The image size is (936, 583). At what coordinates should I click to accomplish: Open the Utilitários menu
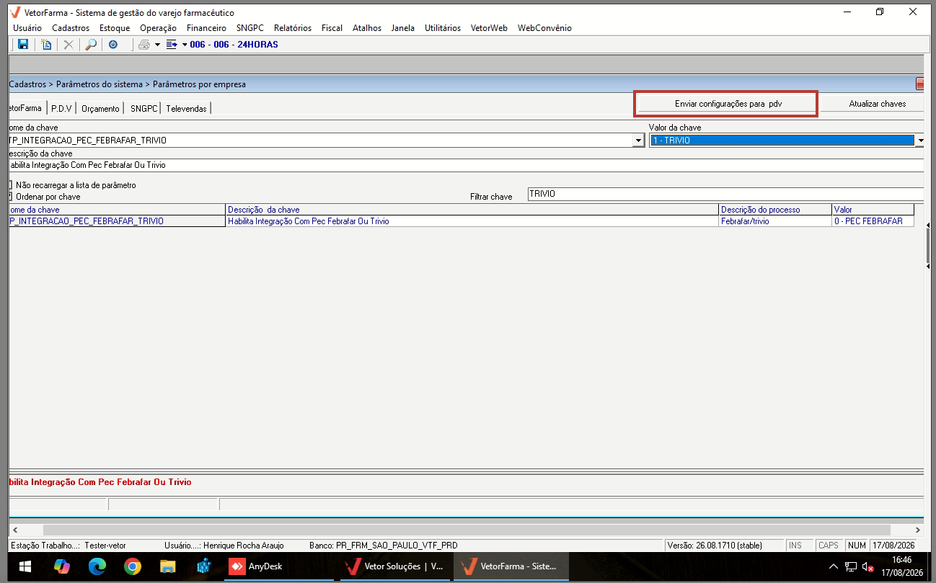point(443,28)
